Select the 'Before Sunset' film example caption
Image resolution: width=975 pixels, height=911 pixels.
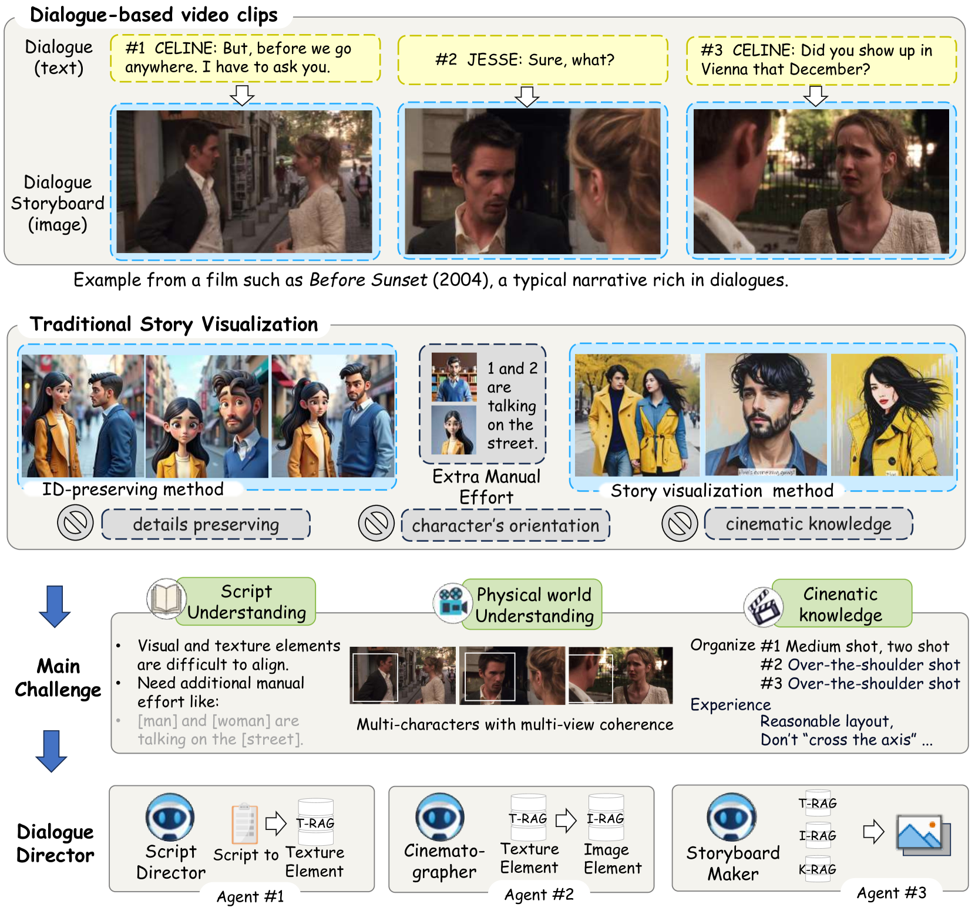(431, 280)
